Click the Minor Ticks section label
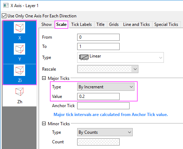Image resolution: width=183 pixels, height=149 pixels. pos(59,124)
